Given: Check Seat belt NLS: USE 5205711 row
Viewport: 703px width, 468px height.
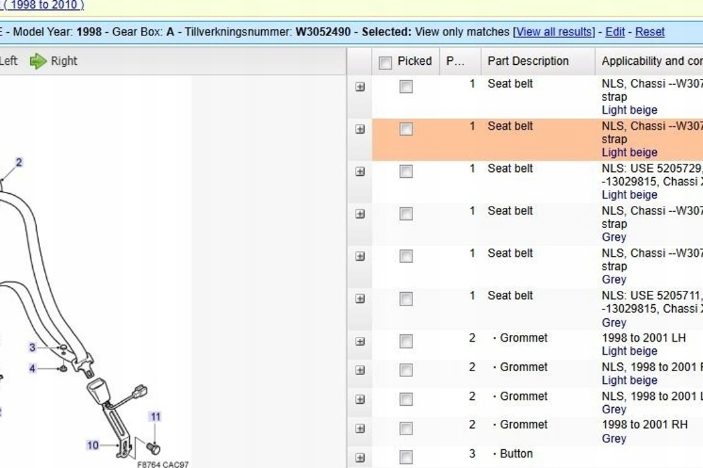Looking at the screenshot, I should coord(406,299).
